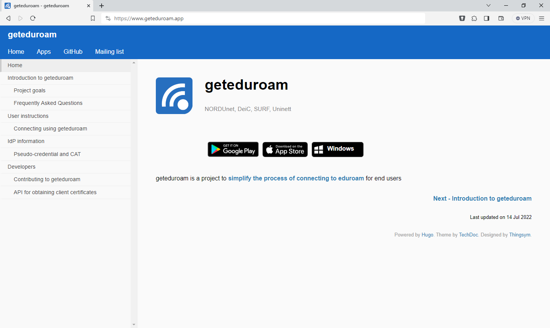Image resolution: width=550 pixels, height=328 pixels.
Task: Open Frequently Asked Questions in sidebar
Action: (x=65, y=103)
